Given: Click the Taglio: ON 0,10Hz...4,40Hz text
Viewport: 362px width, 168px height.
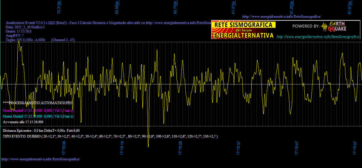Looking at the screenshot, I should point(26,40).
